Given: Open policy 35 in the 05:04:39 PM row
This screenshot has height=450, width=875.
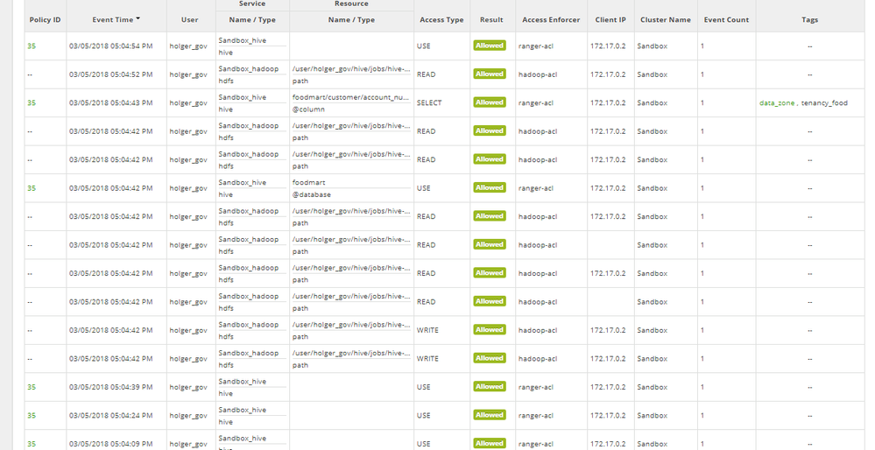Looking at the screenshot, I should 32,388.
